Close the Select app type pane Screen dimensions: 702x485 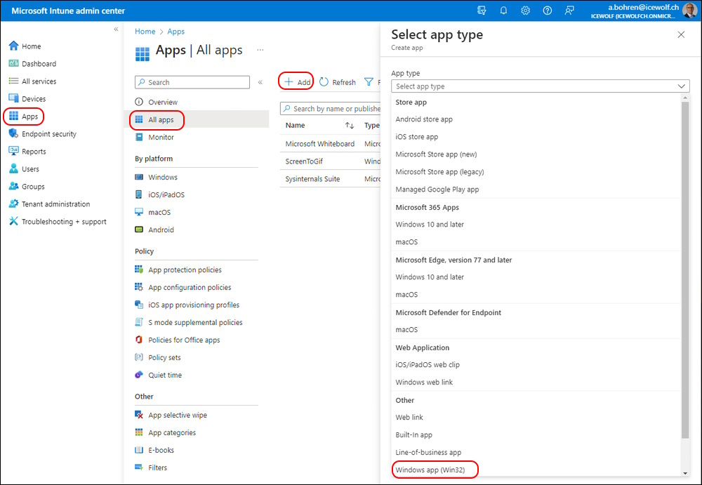pos(681,34)
